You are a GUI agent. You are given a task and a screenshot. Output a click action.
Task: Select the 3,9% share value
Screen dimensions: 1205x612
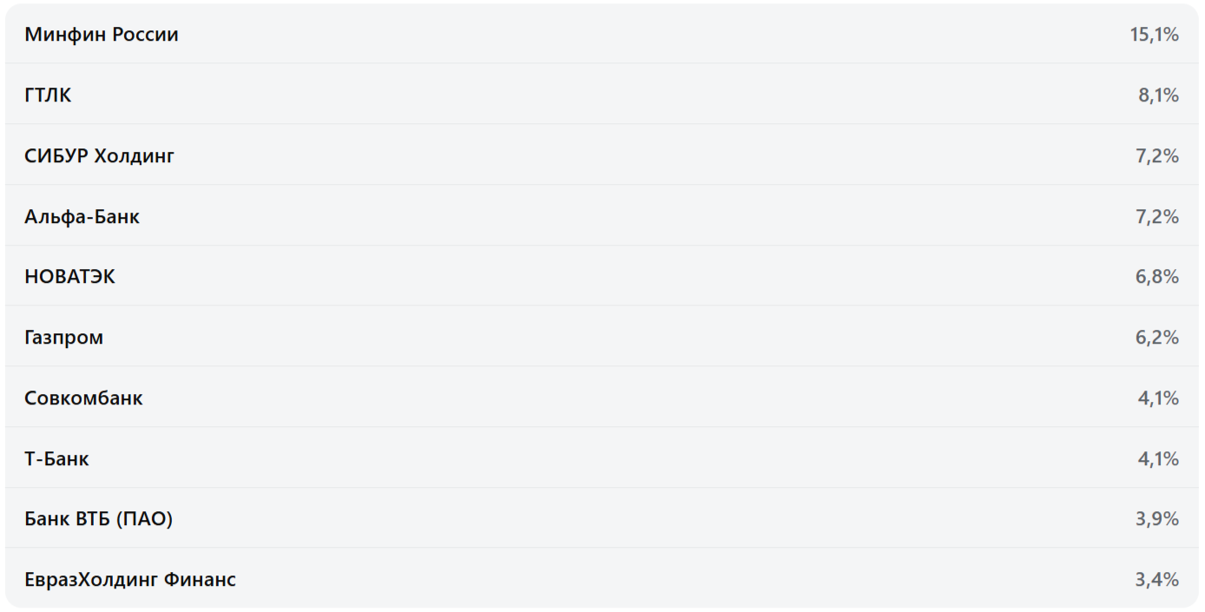1156,519
